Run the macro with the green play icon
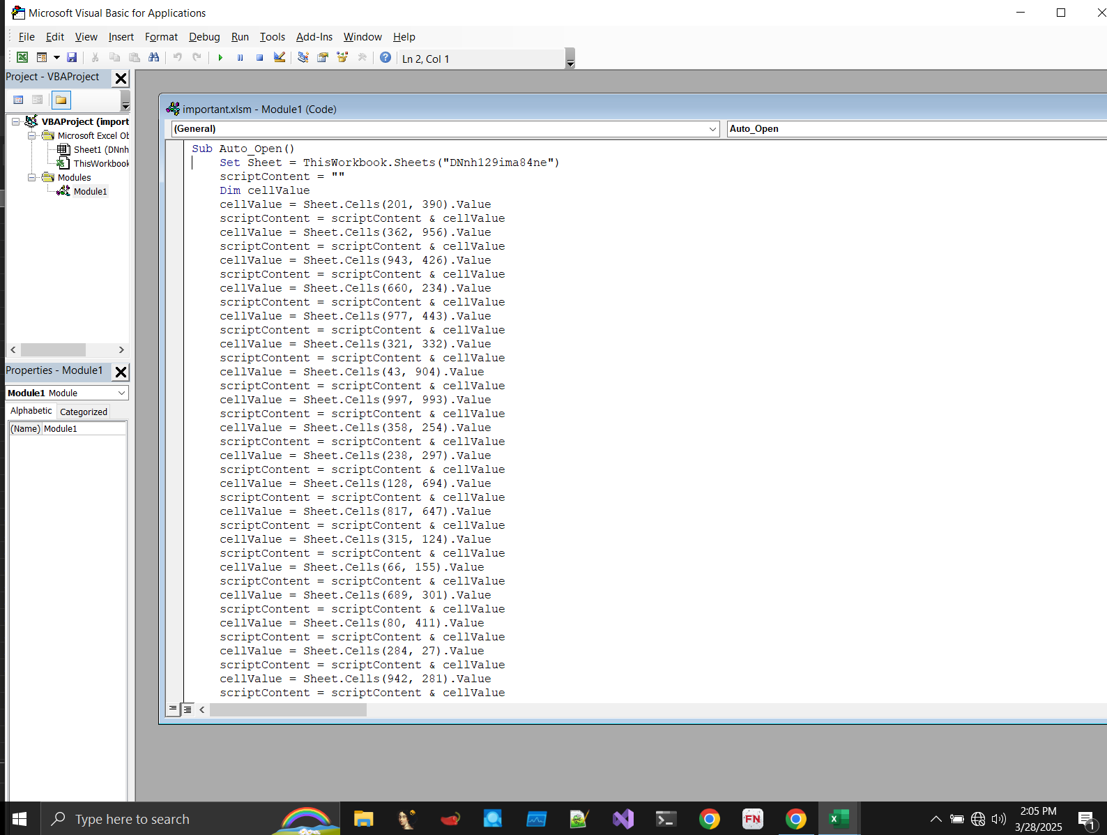The image size is (1107, 835). (220, 58)
